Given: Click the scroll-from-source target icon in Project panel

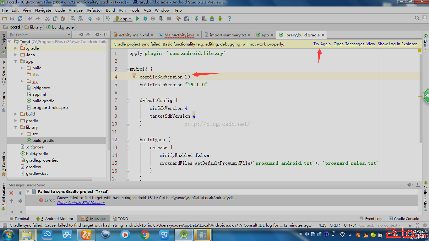Looking at the screenshot, I should 81,35.
